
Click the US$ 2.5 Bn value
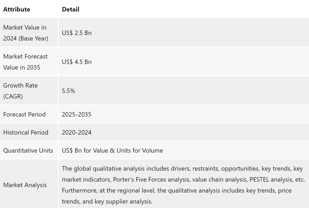tap(77, 33)
